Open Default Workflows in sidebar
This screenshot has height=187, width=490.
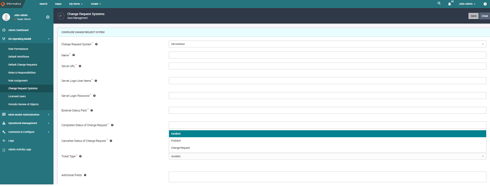pyautogui.click(x=19, y=57)
